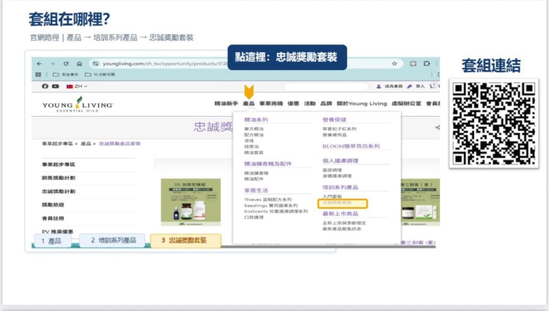The width and height of the screenshot is (549, 311).
Task: Choose 按摩油 in product menu
Action: 251,146
